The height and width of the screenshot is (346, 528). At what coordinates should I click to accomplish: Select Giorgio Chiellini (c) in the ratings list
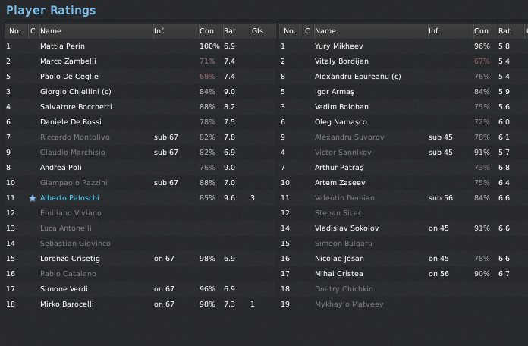[75, 92]
